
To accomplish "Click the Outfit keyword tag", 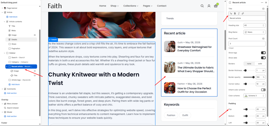I will (185, 115).
